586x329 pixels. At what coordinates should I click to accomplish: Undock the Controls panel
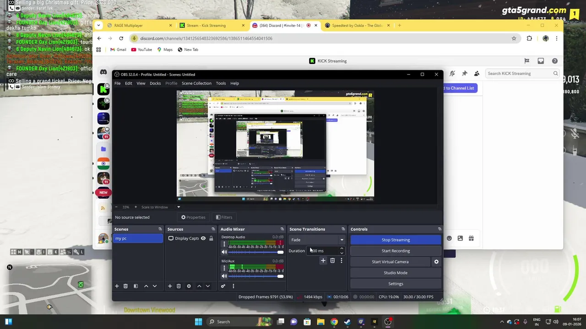tap(439, 229)
